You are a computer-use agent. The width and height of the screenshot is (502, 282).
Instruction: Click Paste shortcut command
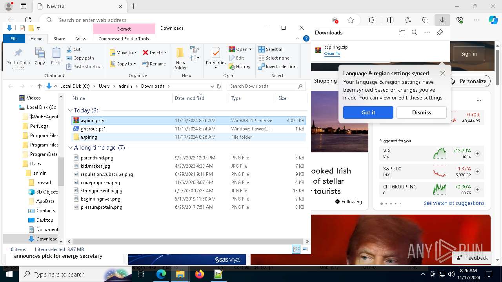[x=84, y=67]
